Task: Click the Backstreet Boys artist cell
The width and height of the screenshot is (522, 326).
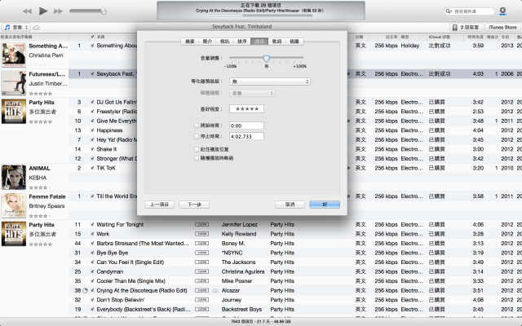Action: pyautogui.click(x=241, y=310)
